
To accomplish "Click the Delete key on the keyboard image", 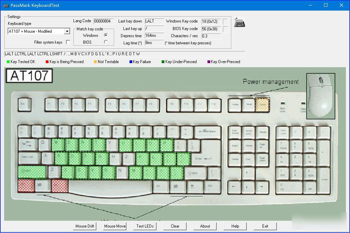I will tap(235, 160).
